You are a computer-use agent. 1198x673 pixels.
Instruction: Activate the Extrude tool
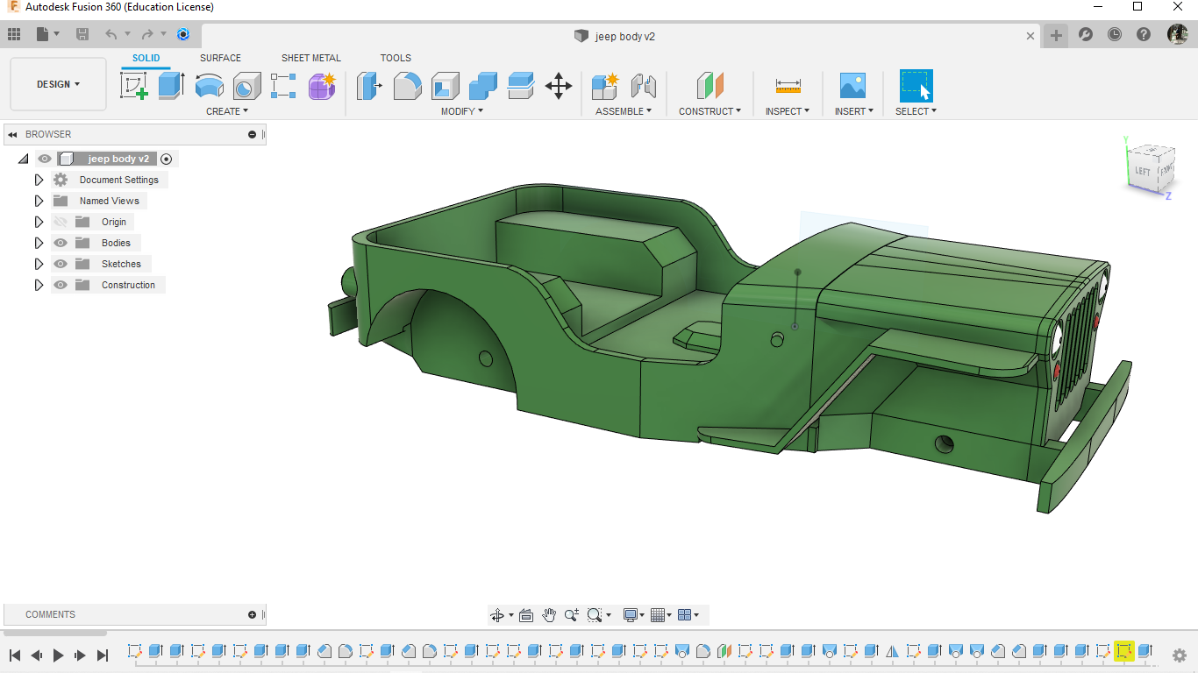coord(171,86)
